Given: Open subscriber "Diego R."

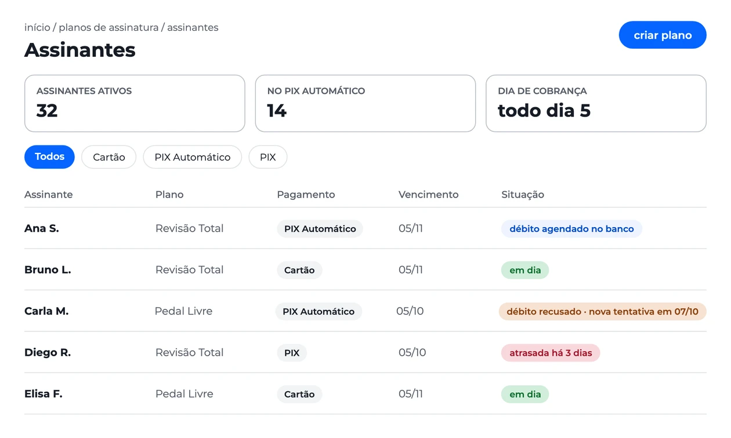Looking at the screenshot, I should (x=48, y=352).
